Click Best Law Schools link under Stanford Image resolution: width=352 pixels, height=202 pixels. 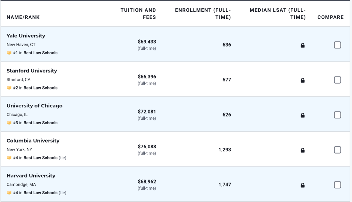[40, 88]
